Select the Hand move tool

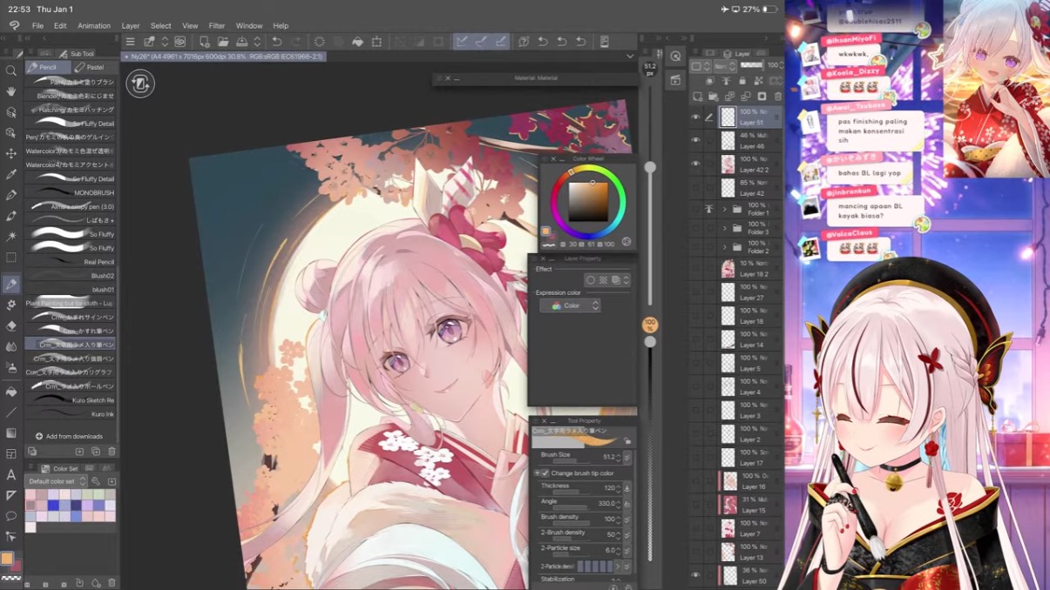pos(11,91)
